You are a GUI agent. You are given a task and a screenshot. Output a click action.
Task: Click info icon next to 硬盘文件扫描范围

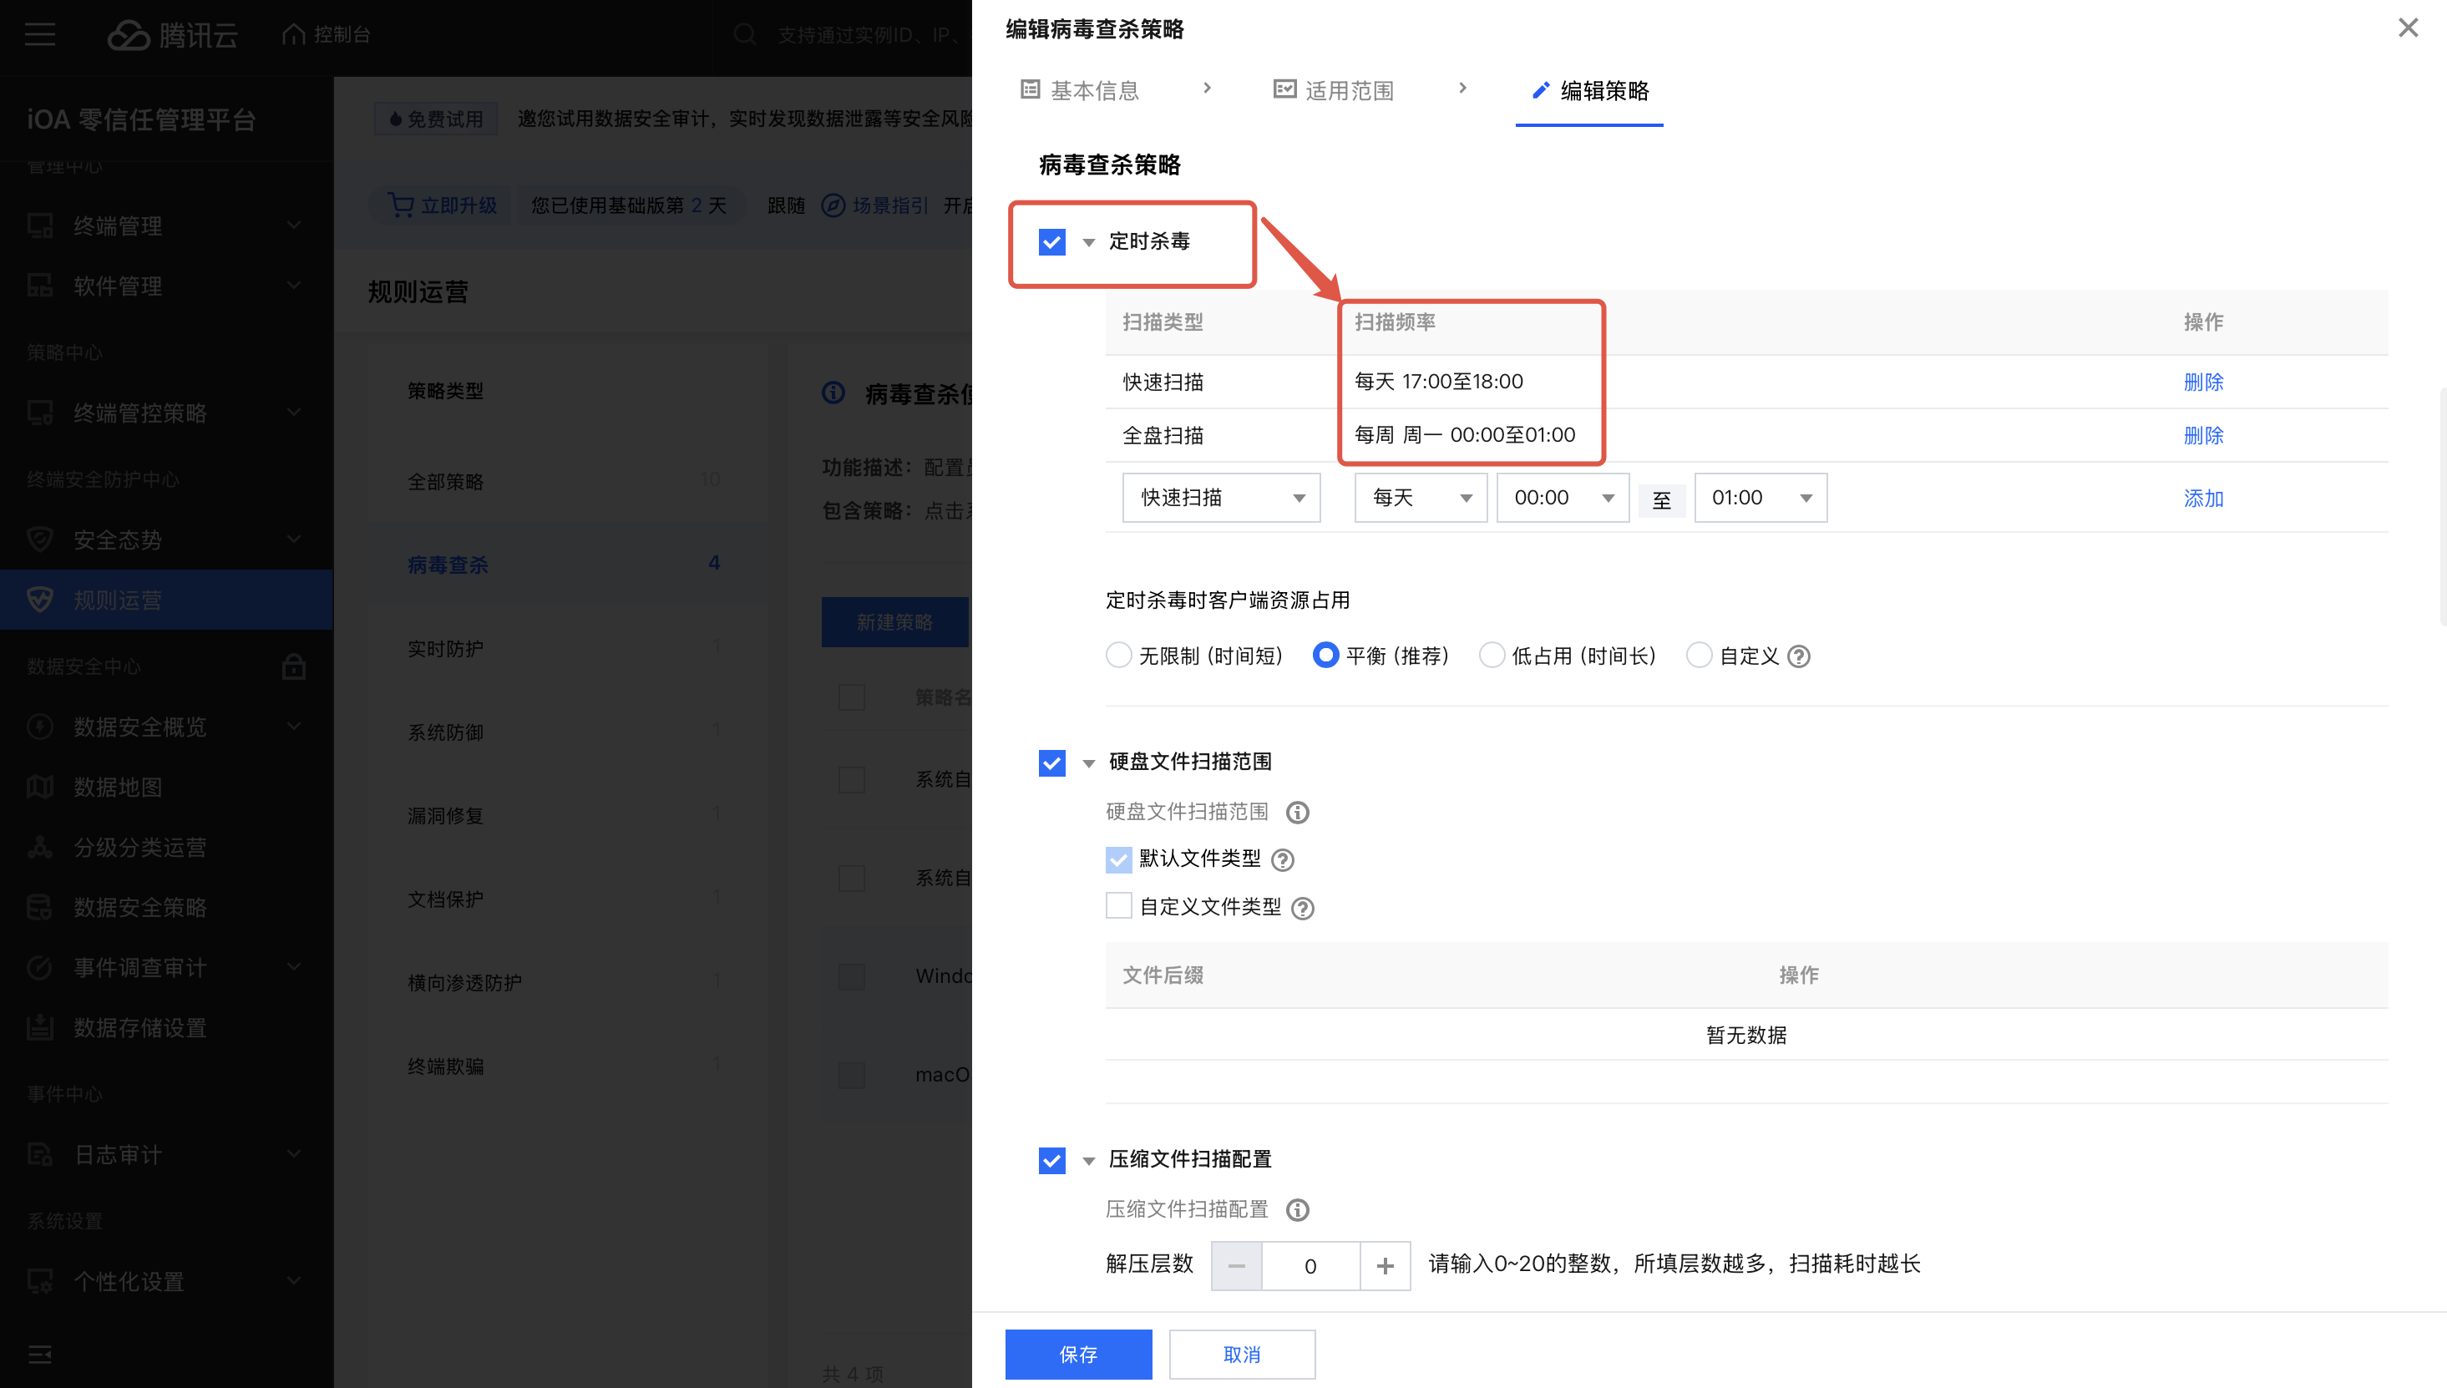point(1297,813)
